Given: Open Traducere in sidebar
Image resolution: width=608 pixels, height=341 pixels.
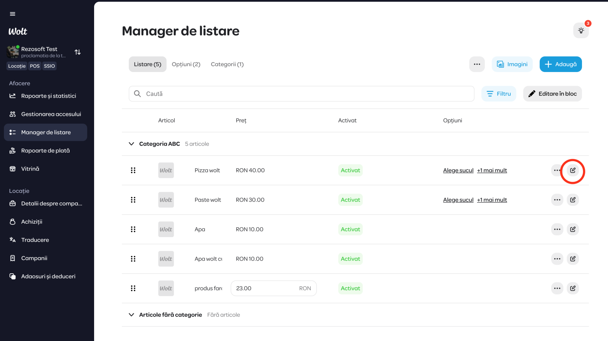Looking at the screenshot, I should pyautogui.click(x=46, y=240).
